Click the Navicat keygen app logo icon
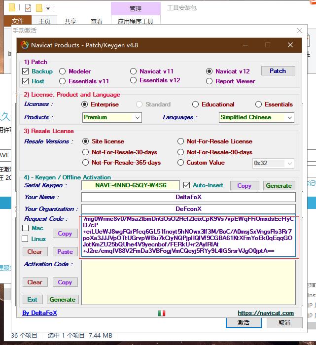316x345 pixels. (25, 45)
